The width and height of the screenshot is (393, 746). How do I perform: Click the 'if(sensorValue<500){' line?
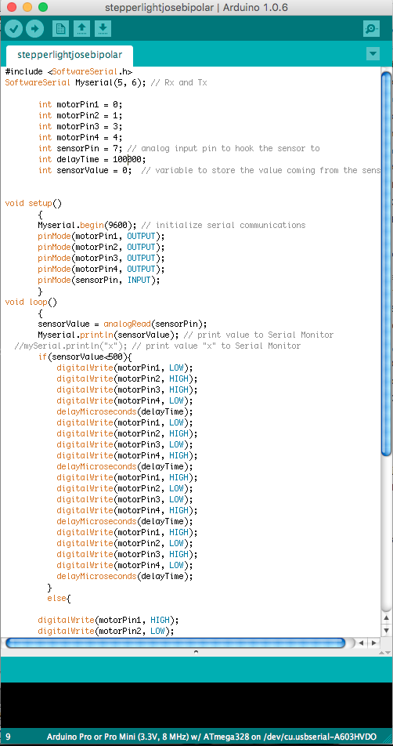pos(85,357)
